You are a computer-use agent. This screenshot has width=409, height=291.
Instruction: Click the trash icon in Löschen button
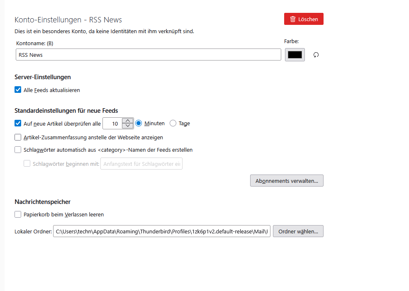pyautogui.click(x=293, y=19)
